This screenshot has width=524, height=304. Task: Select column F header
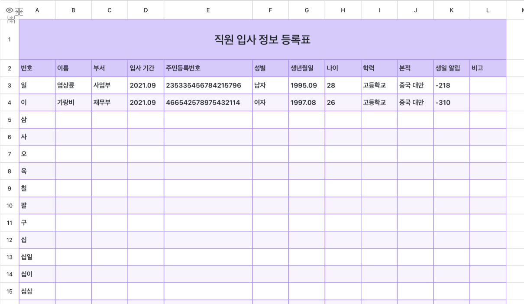coord(271,10)
